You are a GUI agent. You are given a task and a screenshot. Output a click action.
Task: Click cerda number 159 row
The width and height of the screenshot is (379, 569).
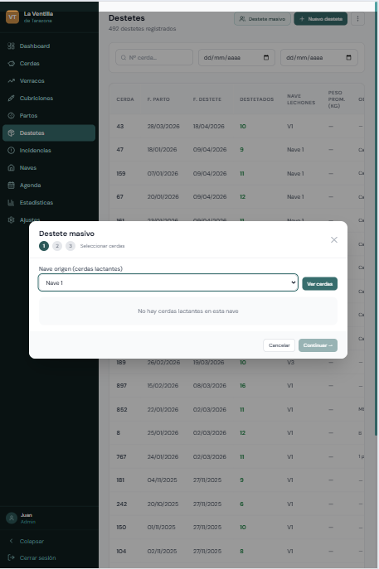[237, 173]
